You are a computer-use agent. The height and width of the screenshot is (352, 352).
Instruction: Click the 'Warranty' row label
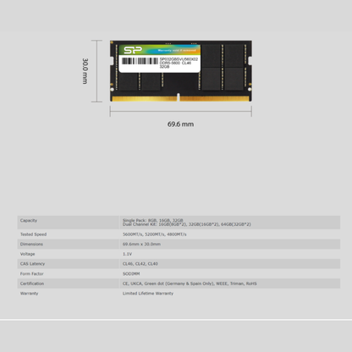tap(29, 294)
